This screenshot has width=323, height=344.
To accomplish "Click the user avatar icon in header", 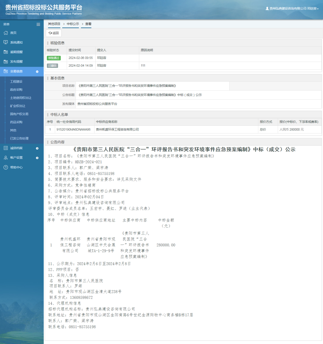I will click(267, 9).
